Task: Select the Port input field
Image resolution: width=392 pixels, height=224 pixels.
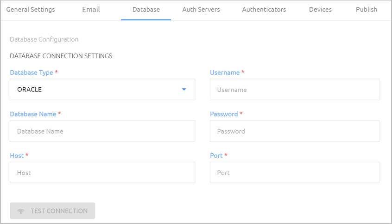Action: tap(295, 173)
